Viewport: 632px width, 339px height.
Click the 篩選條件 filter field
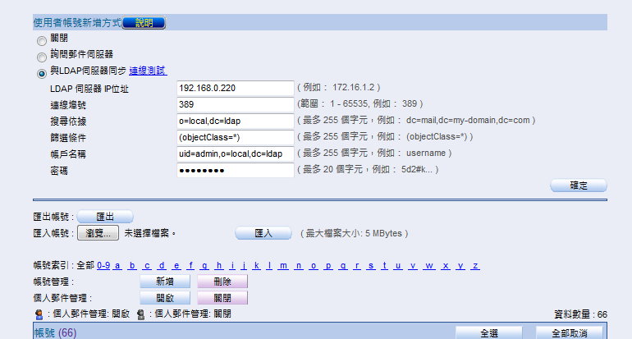coord(235,137)
